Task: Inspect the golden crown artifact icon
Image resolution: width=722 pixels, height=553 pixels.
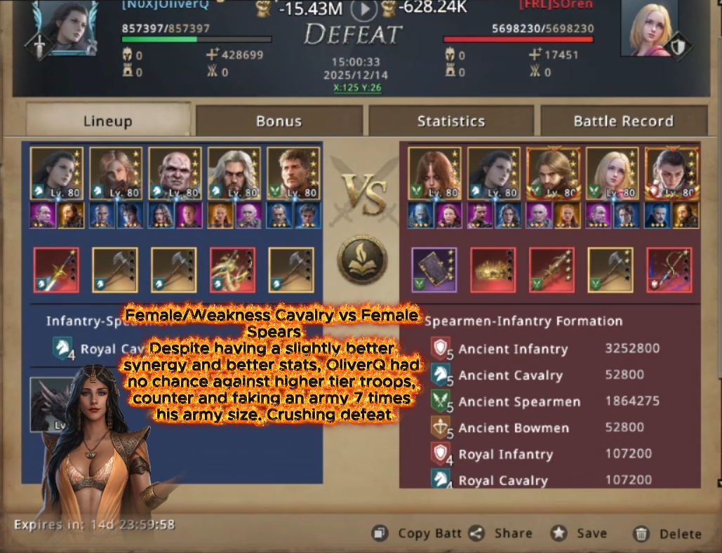Action: click(x=493, y=269)
